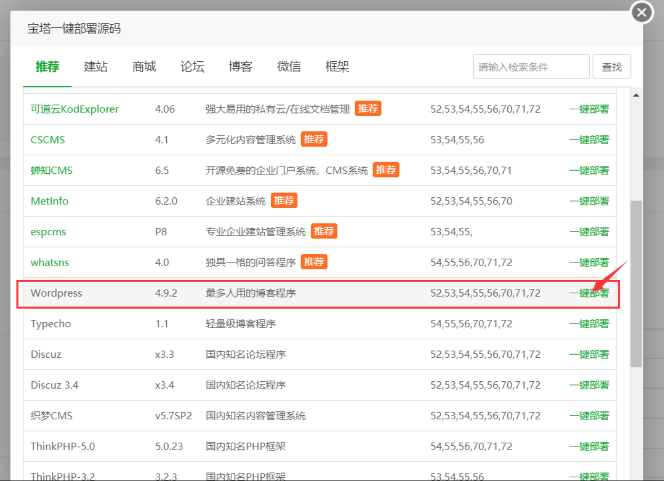Click 一键部署 for CSCMS
Screen dimensions: 664x481
tap(589, 140)
